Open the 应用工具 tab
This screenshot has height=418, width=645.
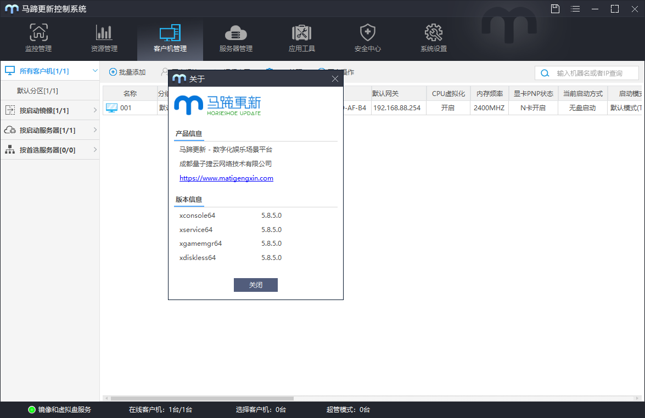301,38
